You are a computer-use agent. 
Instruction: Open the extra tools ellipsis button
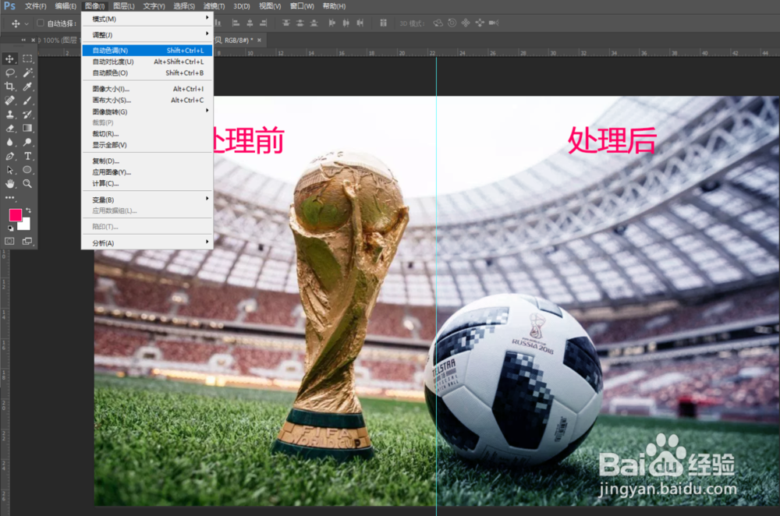click(9, 198)
